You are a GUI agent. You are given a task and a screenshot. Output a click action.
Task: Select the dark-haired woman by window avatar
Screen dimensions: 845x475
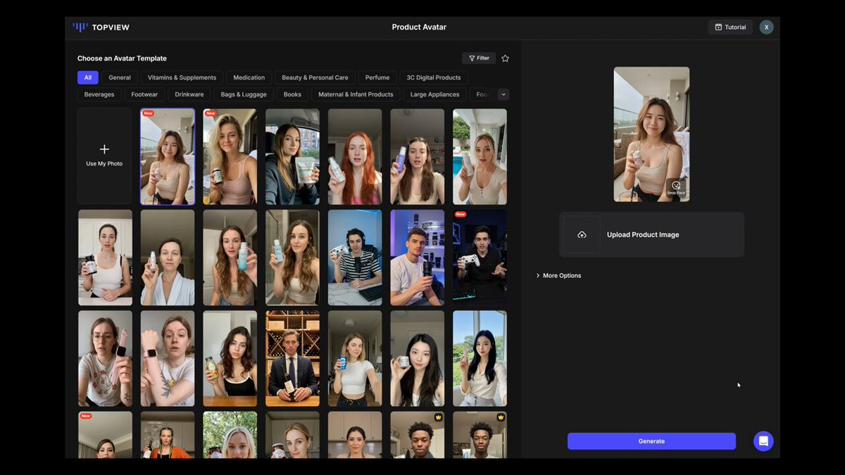click(x=480, y=359)
